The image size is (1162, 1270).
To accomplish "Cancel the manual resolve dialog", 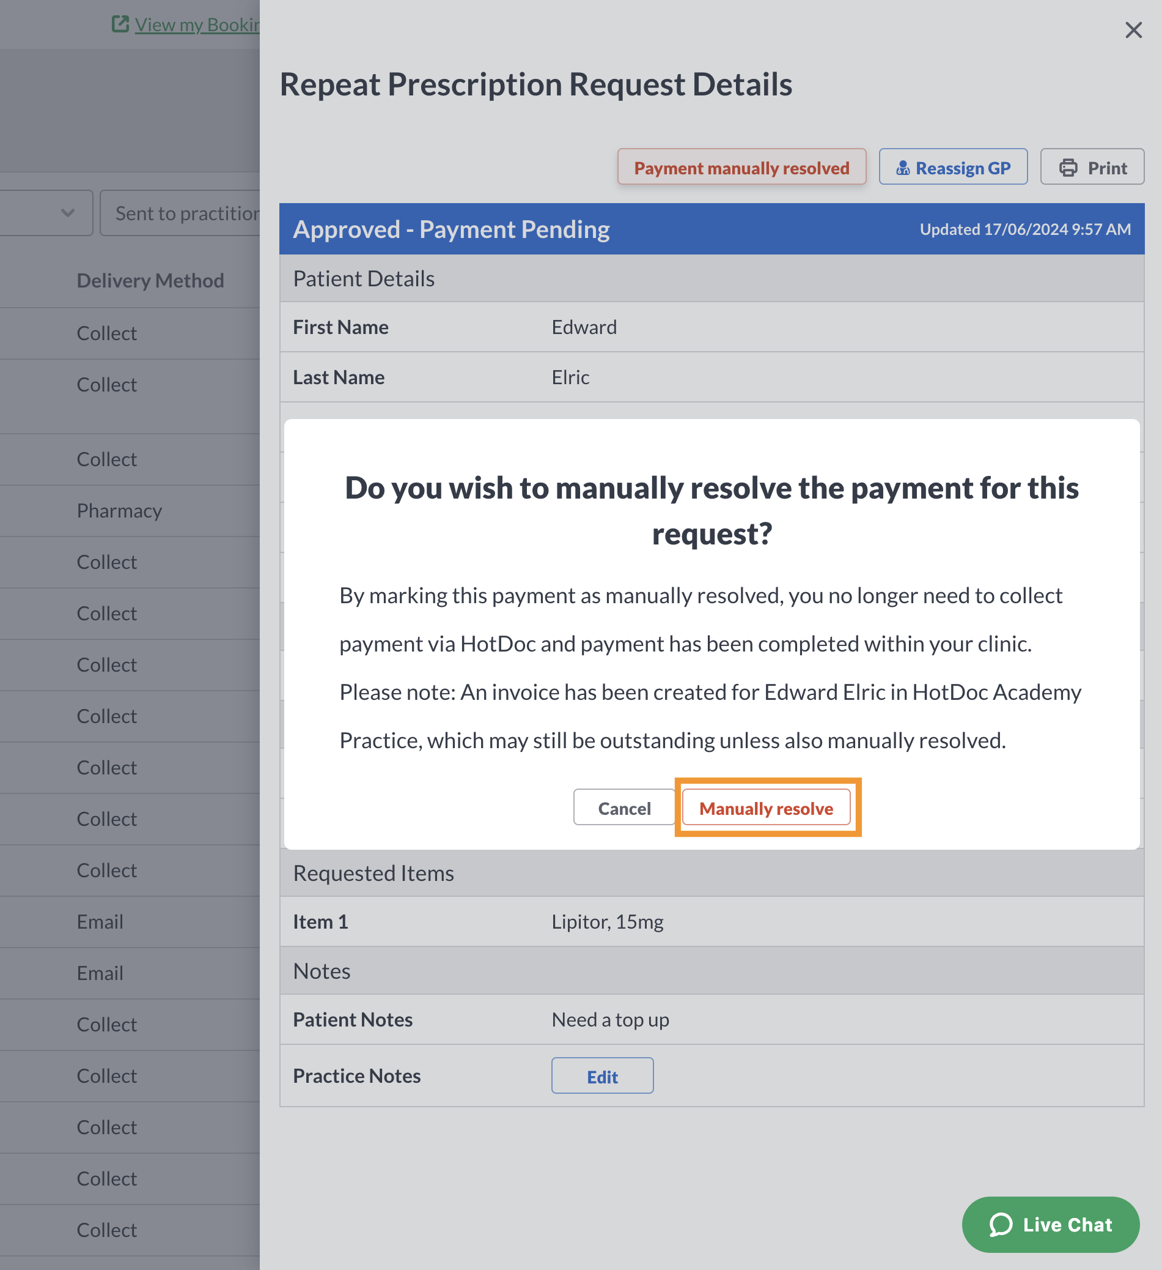I will [624, 808].
